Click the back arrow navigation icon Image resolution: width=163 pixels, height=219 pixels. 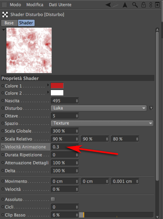click(x=108, y=5)
